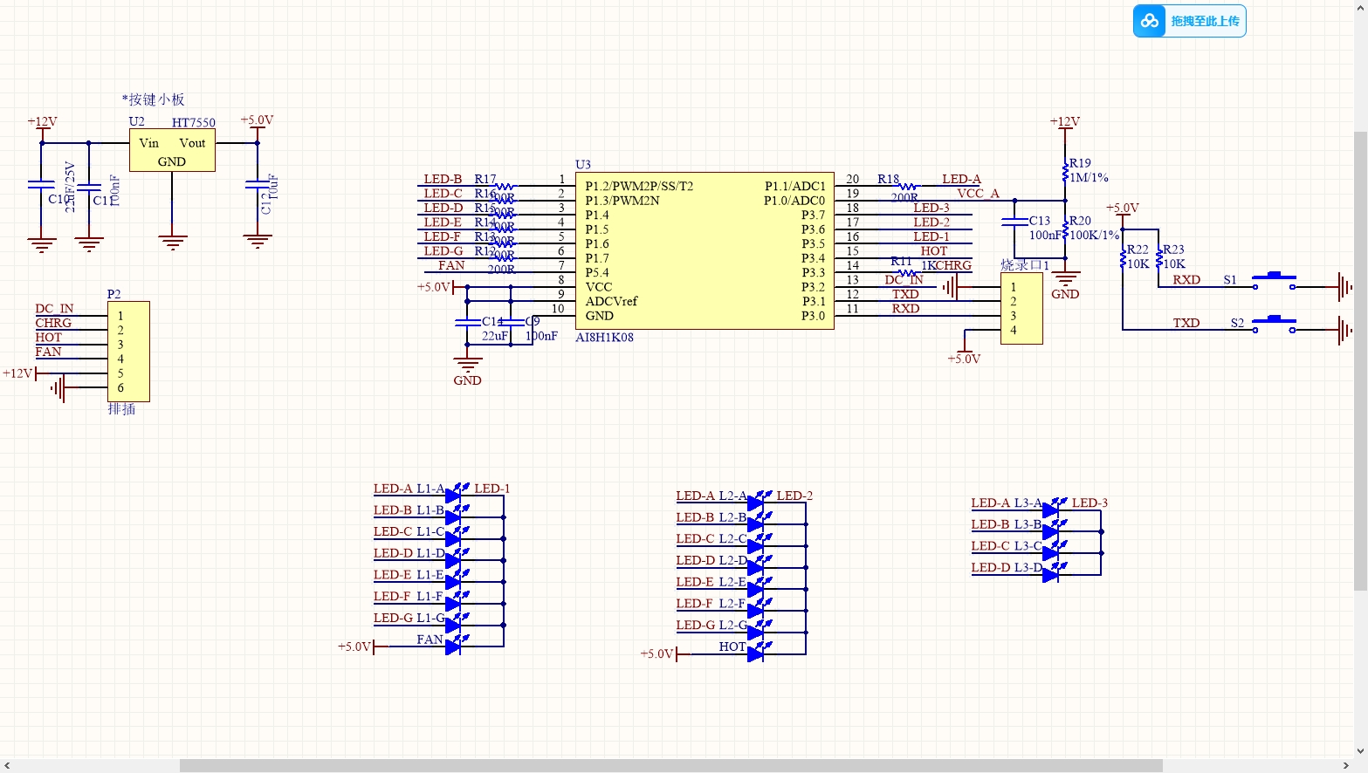Click the VCC_A net label
The image size is (1368, 773).
pyautogui.click(x=978, y=194)
